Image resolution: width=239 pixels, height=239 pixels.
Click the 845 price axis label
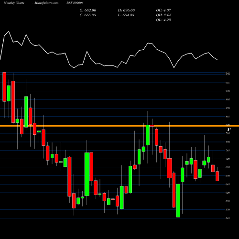[x=228, y=117]
